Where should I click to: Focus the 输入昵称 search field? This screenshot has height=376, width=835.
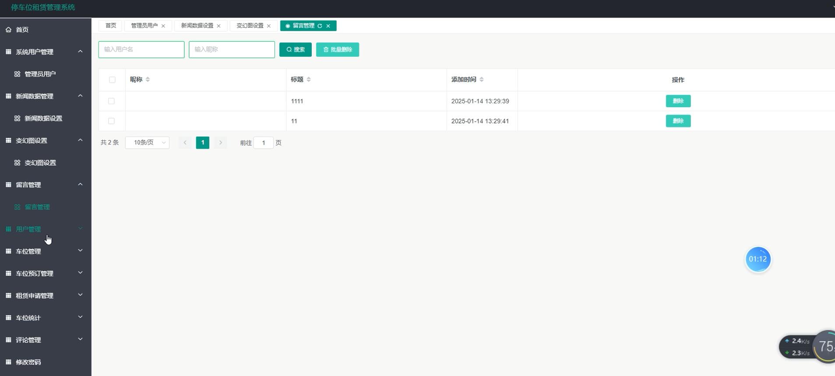232,49
